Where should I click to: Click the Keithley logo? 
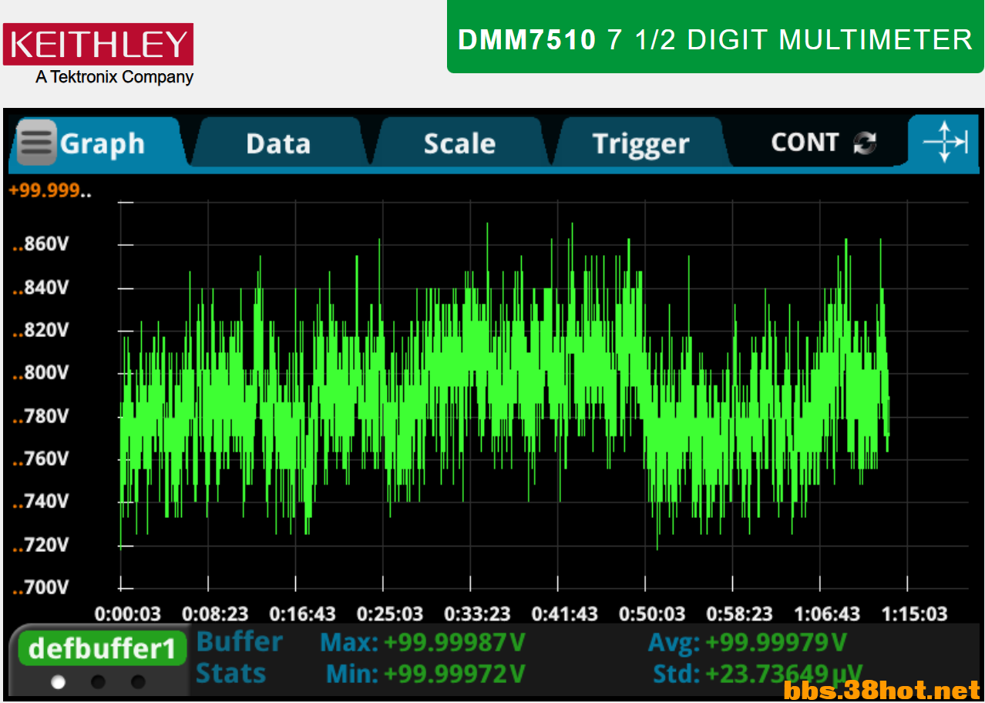click(98, 44)
